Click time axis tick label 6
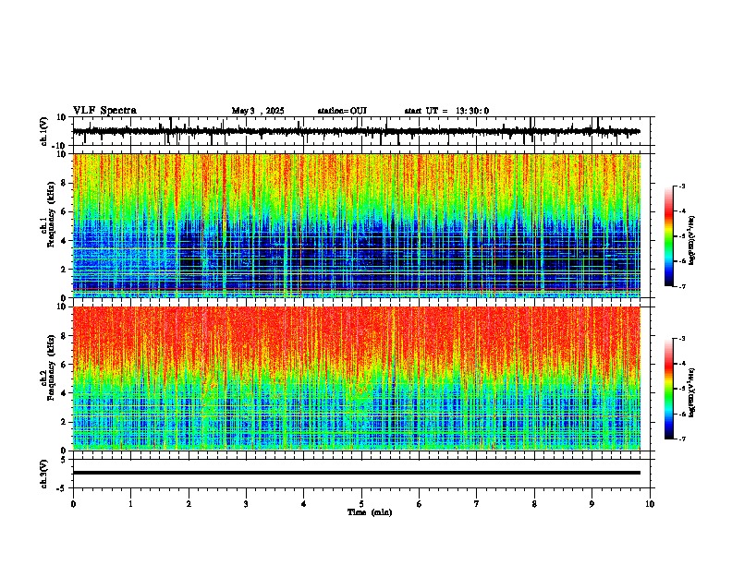The width and height of the screenshot is (732, 565). 420,504
